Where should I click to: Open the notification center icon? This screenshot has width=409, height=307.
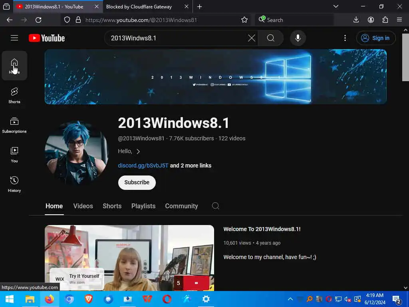coord(397,299)
